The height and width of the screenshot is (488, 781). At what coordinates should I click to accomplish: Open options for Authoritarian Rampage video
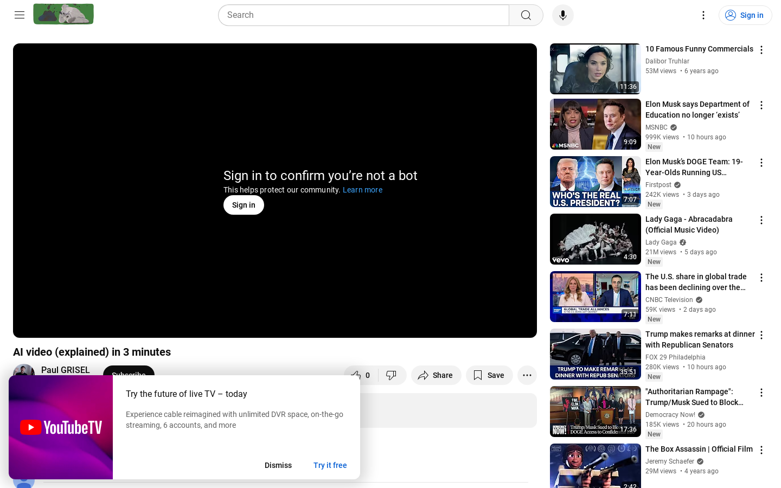761,393
